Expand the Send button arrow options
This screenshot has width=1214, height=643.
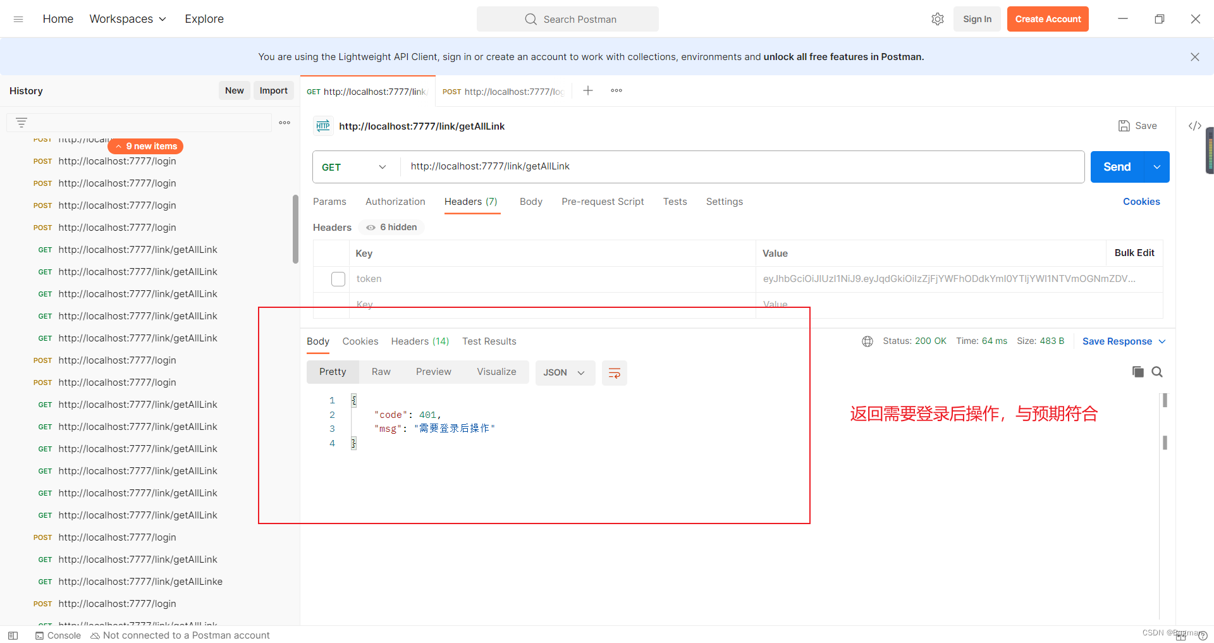pyautogui.click(x=1157, y=167)
